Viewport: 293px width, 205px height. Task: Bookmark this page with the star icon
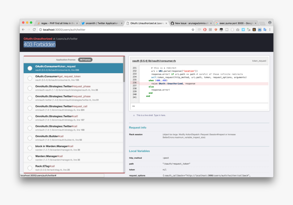(x=193, y=30)
